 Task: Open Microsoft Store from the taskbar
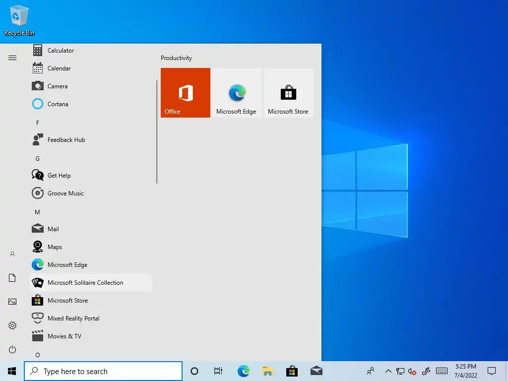coord(292,371)
